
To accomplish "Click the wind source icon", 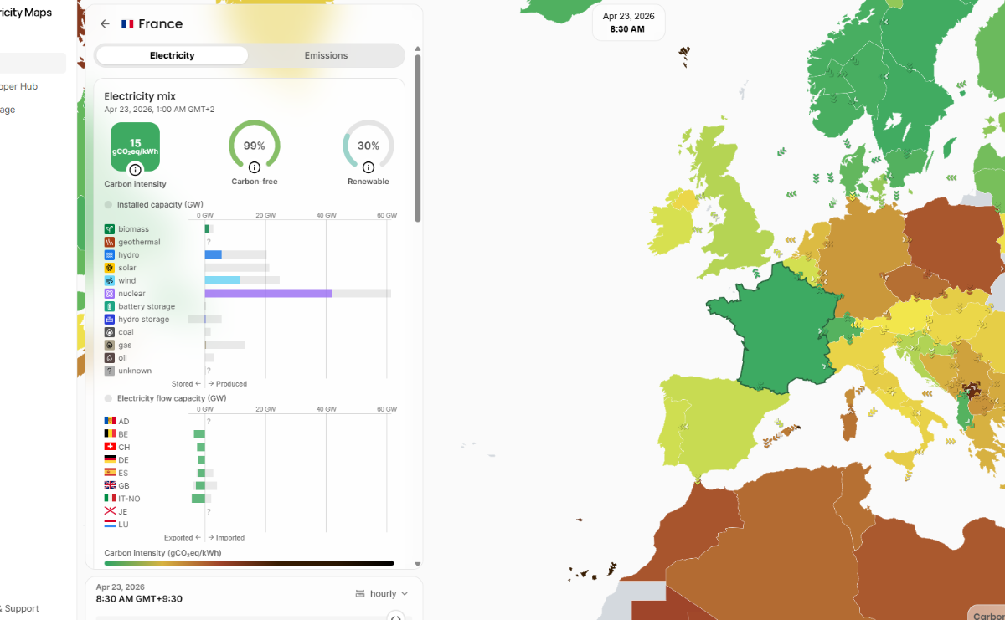I will 110,281.
